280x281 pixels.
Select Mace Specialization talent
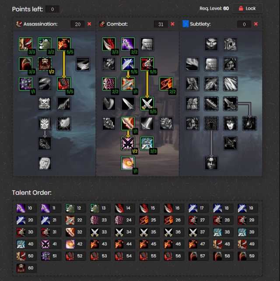click(109, 124)
